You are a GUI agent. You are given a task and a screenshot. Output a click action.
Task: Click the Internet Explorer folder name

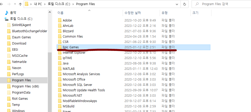click(x=74, y=53)
